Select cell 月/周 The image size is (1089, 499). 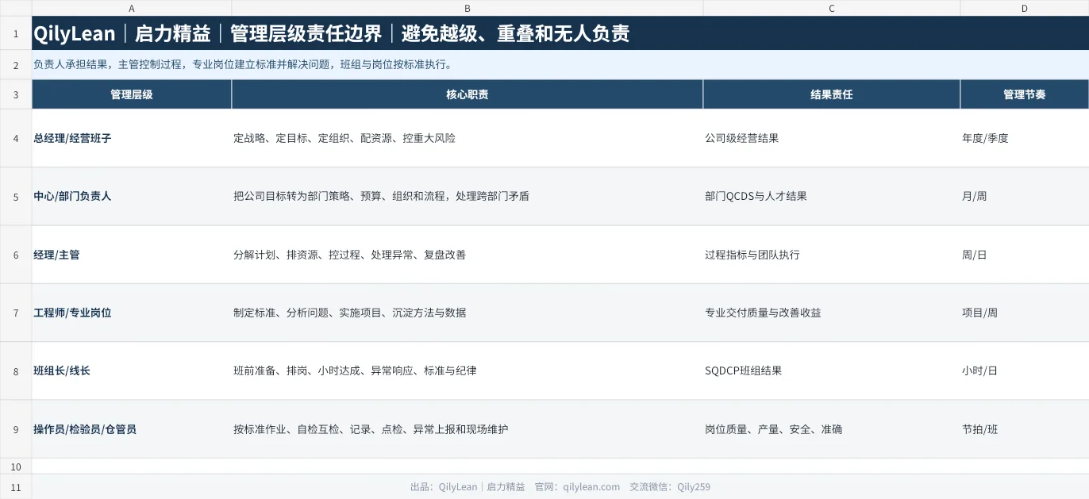pos(1025,196)
